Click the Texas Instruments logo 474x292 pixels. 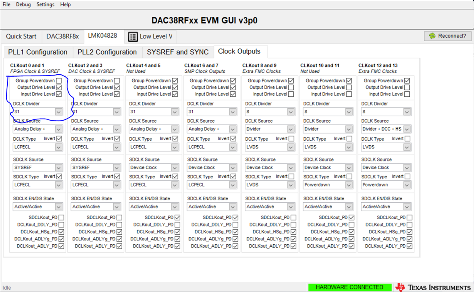pyautogui.click(x=432, y=287)
